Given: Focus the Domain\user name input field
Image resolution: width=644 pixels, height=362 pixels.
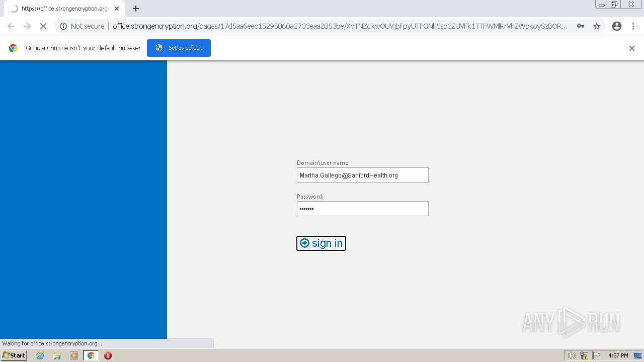Looking at the screenshot, I should point(362,175).
